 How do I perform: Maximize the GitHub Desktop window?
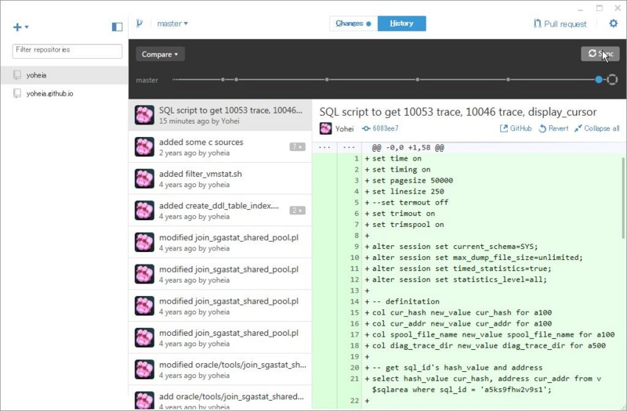[599, 8]
